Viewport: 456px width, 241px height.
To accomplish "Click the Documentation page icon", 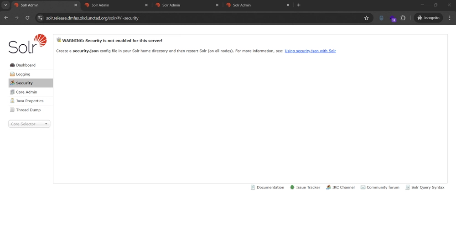I will pos(253,188).
